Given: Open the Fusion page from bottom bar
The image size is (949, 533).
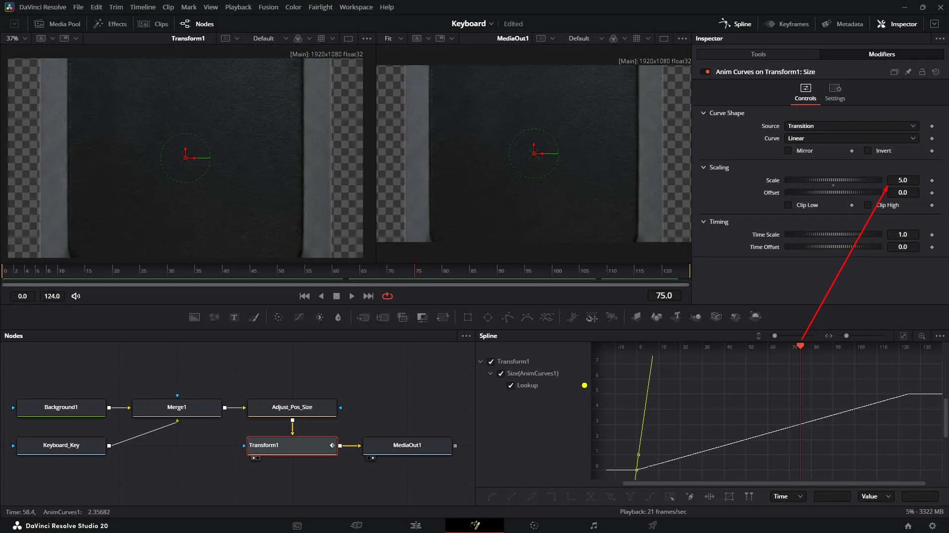Looking at the screenshot, I should tap(475, 526).
